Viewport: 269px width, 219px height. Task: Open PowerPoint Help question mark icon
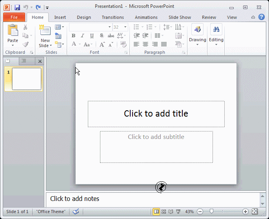[x=262, y=17]
